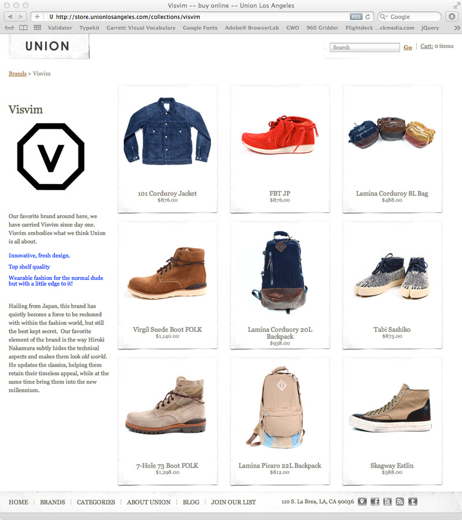Open the map location icon in footer
The height and width of the screenshot is (520, 462).
(x=362, y=502)
